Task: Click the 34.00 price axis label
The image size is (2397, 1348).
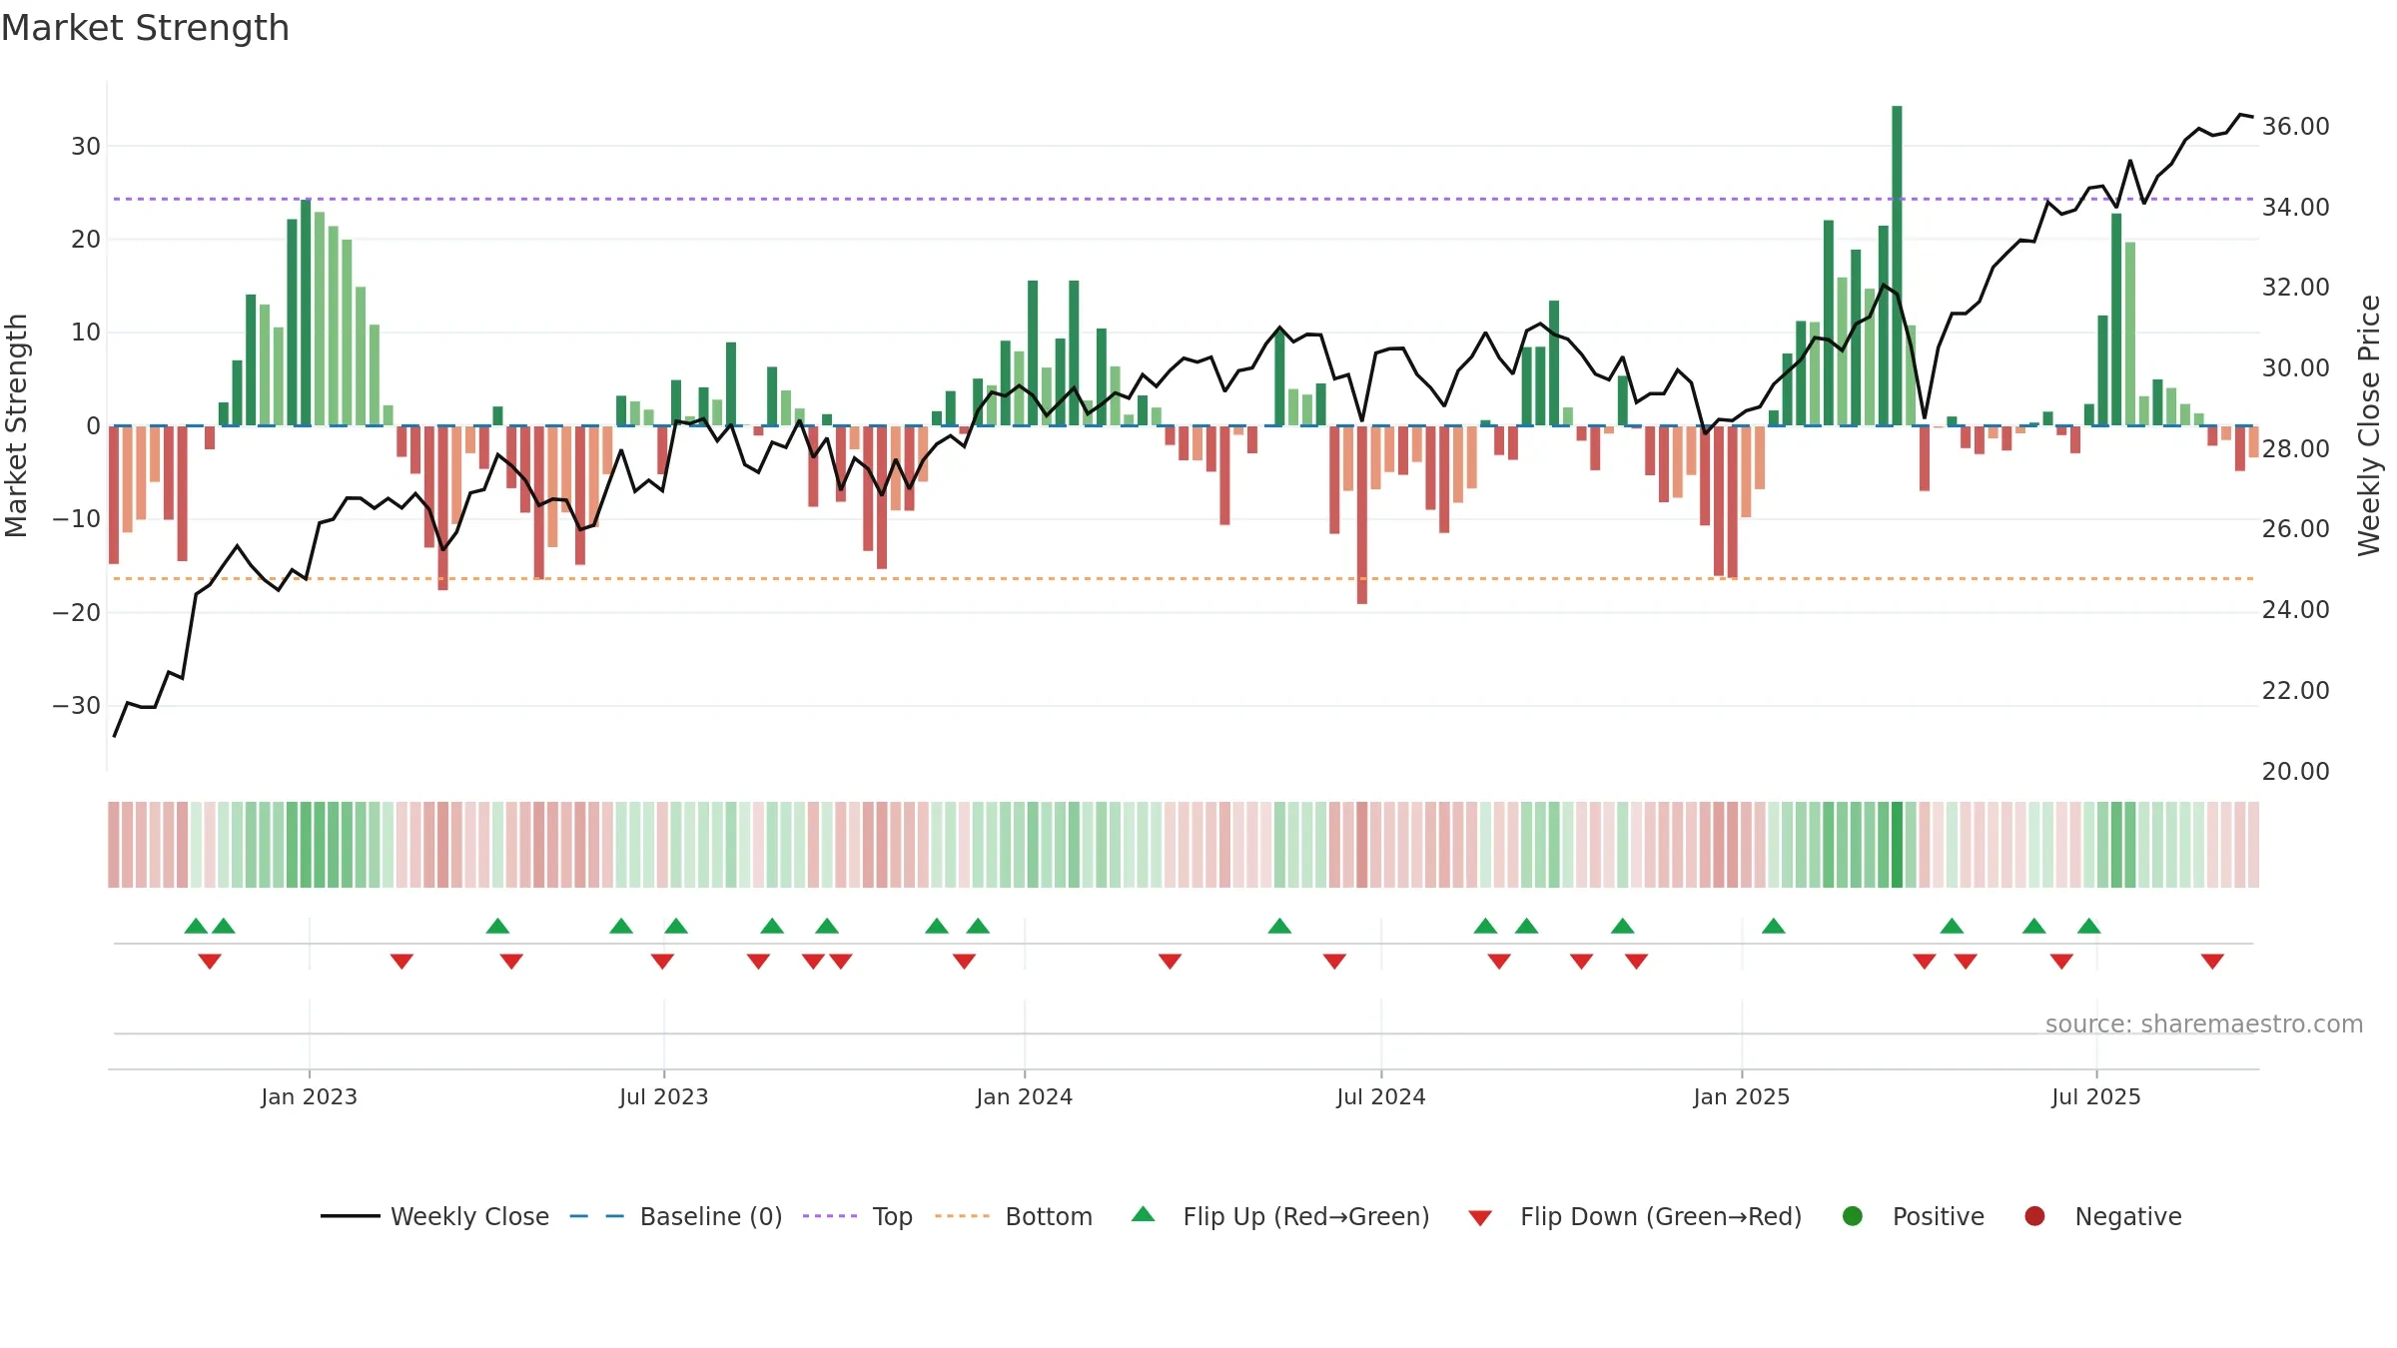Action: (2295, 207)
